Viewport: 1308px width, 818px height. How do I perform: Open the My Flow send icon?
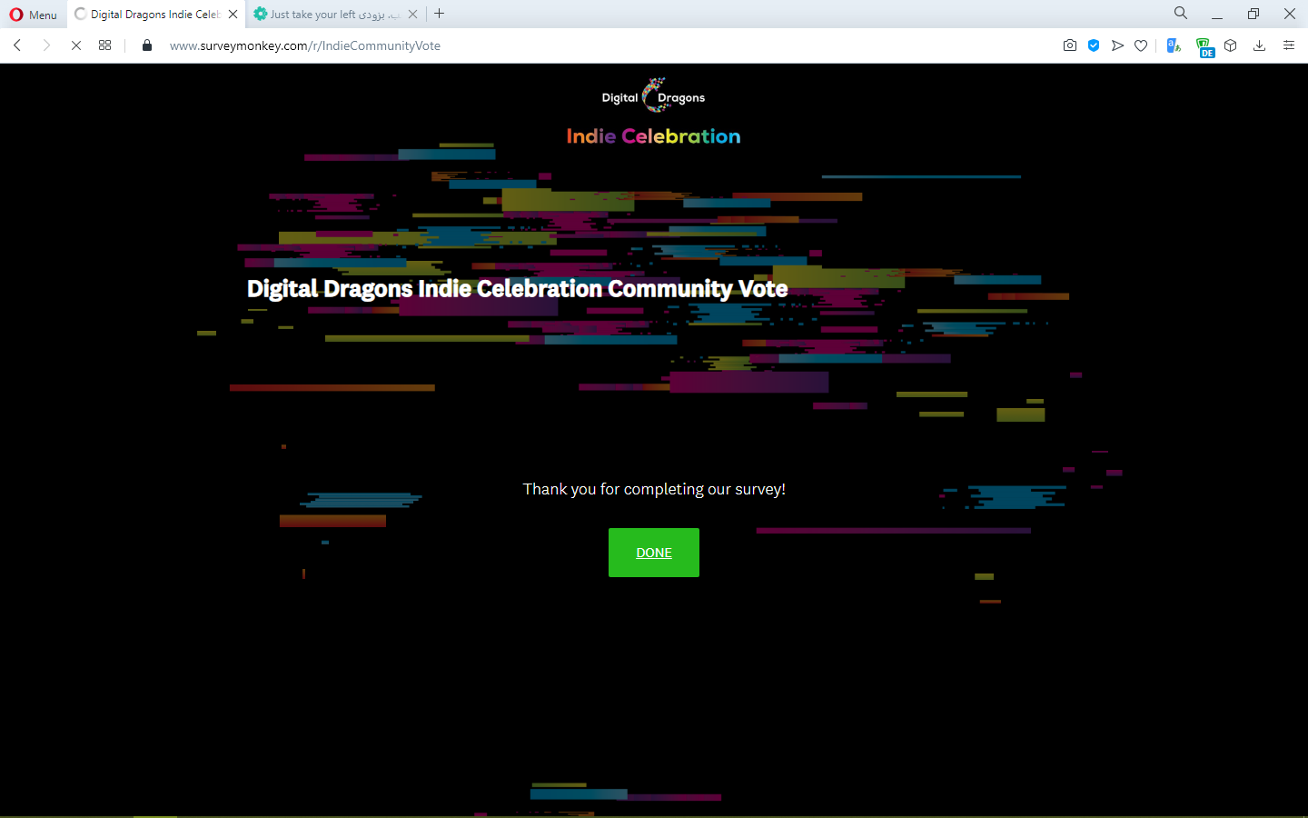[1117, 45]
